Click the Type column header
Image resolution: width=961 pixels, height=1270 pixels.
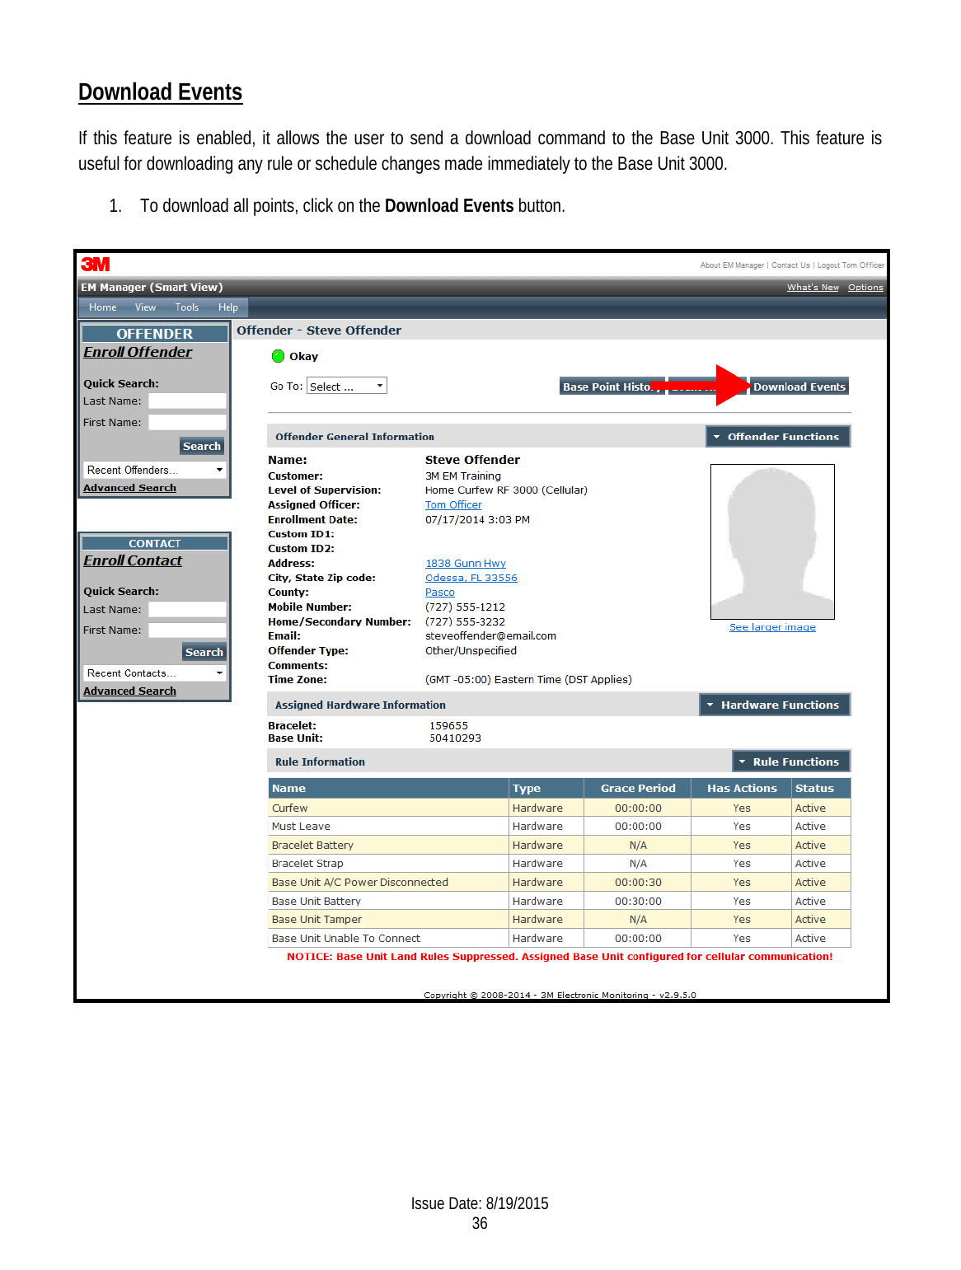[x=546, y=788]
